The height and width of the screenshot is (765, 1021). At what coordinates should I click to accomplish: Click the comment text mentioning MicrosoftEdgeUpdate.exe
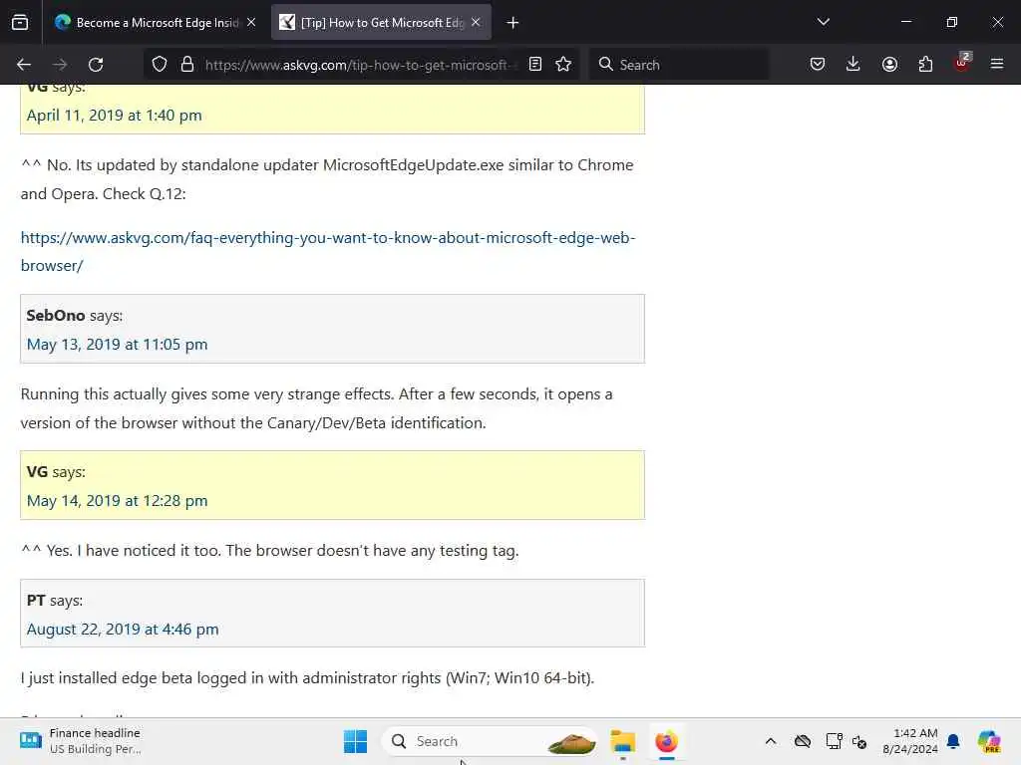click(327, 179)
